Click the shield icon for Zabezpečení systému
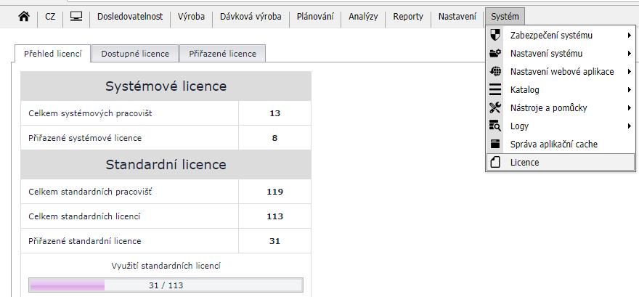Viewport: 639px width, 297px height. (496, 35)
